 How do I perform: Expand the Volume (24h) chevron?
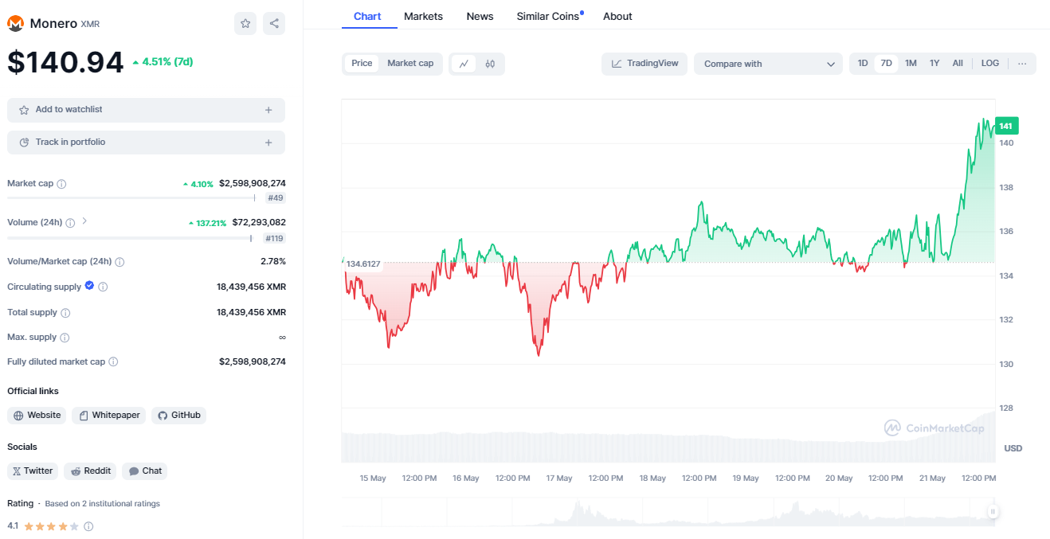coord(84,221)
